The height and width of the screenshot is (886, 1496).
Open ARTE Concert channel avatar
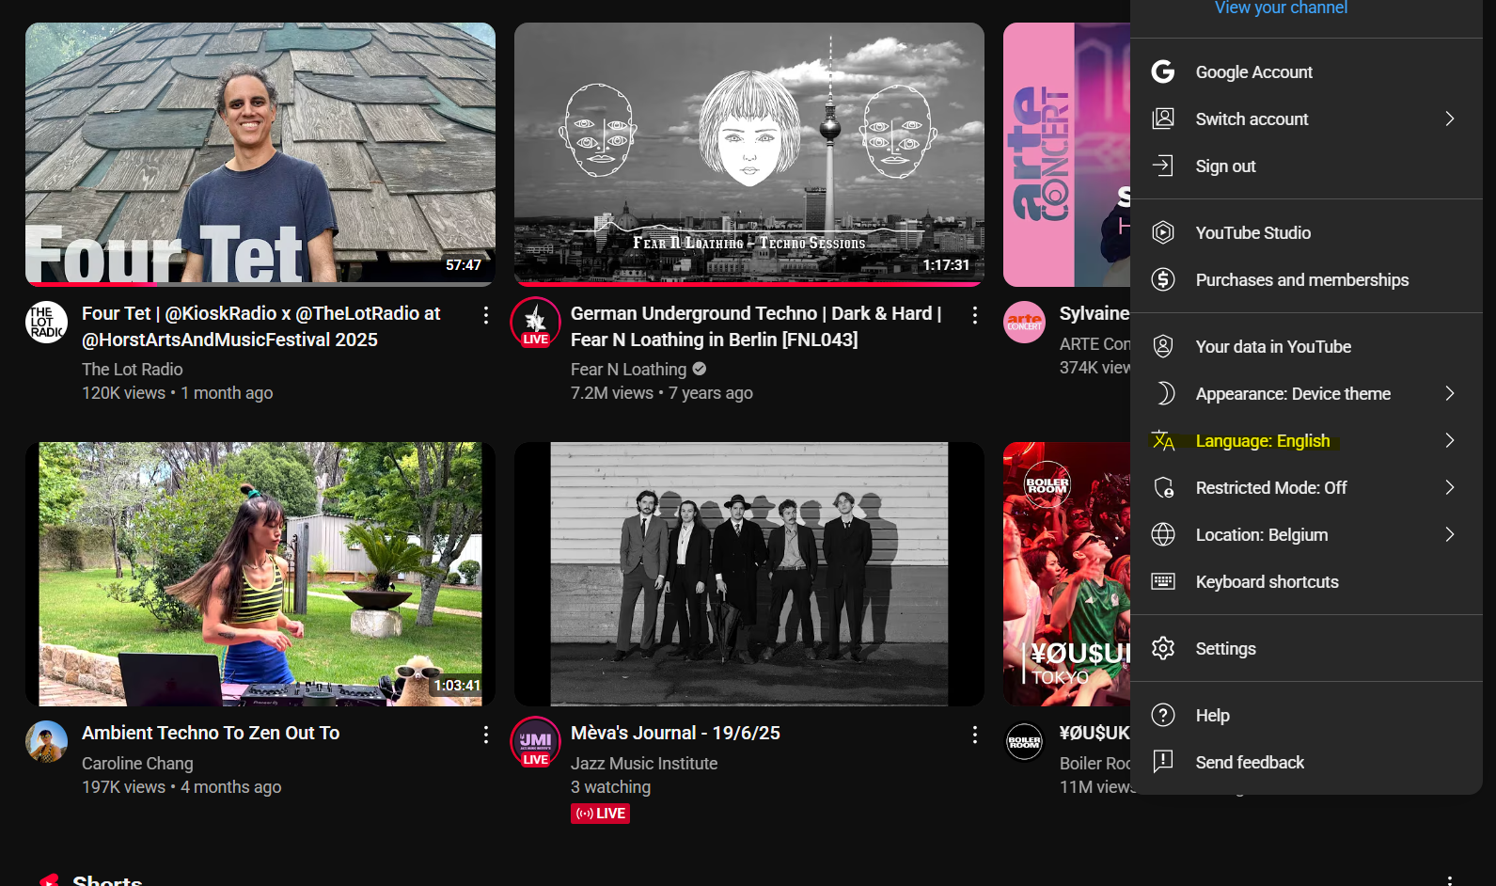[x=1024, y=322]
